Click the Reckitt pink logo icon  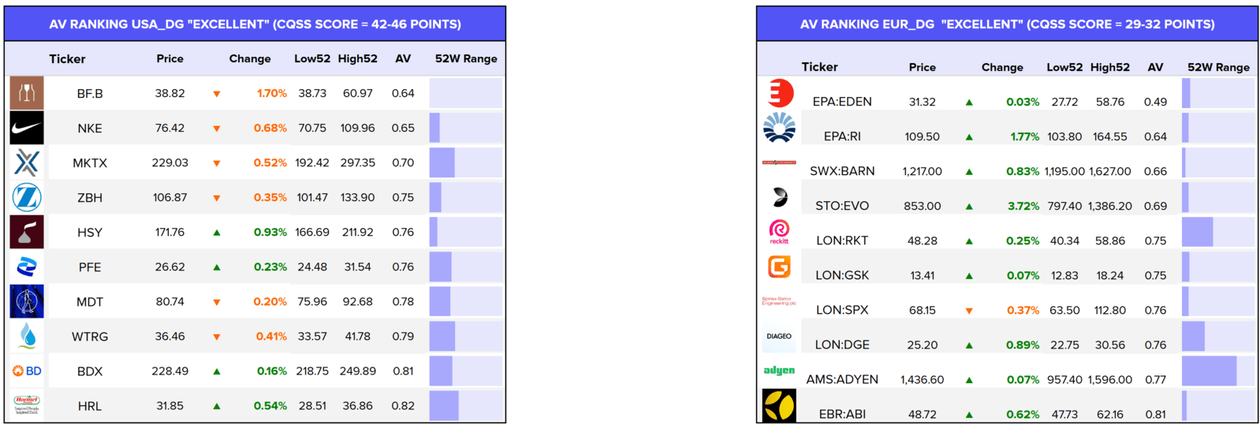tap(779, 231)
